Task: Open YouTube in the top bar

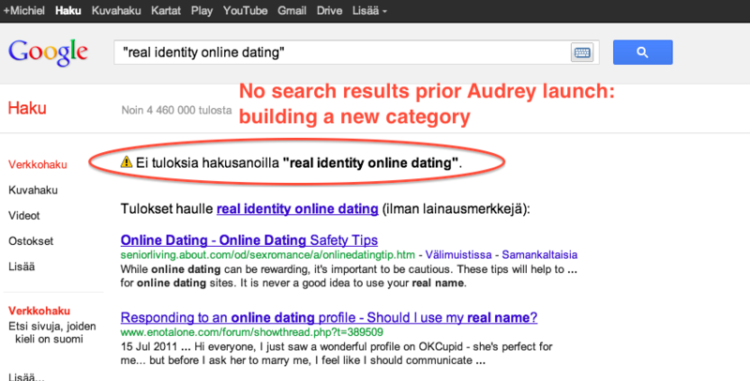Action: (245, 10)
